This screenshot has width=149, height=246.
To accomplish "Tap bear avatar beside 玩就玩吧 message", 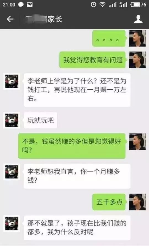I will (12, 120).
